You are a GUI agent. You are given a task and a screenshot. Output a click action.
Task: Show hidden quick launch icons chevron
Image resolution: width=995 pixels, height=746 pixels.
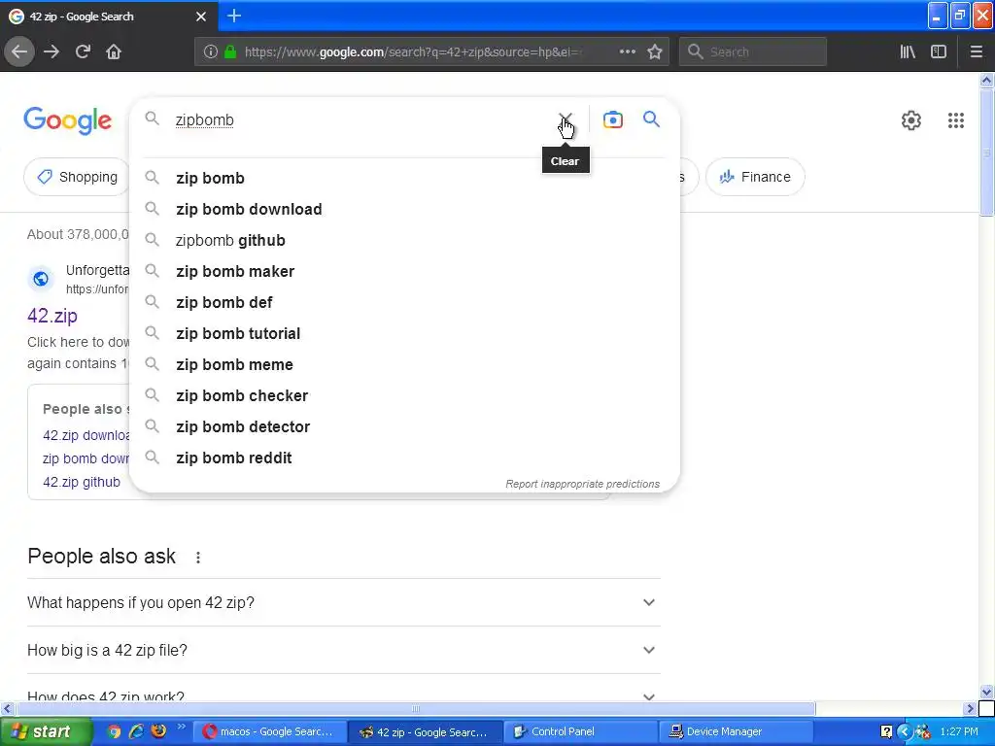[x=181, y=727]
